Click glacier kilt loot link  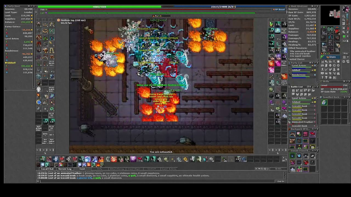click(x=84, y=178)
